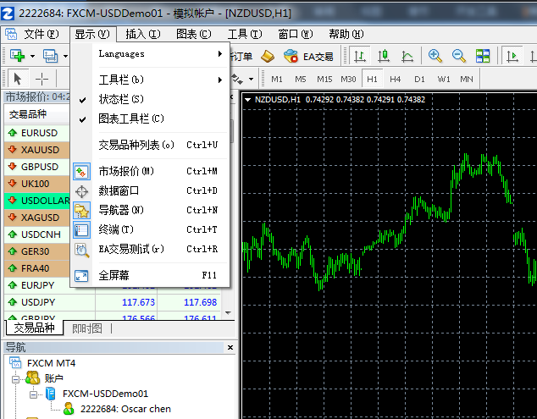Select USDJPY row in Market Watch

113,302
